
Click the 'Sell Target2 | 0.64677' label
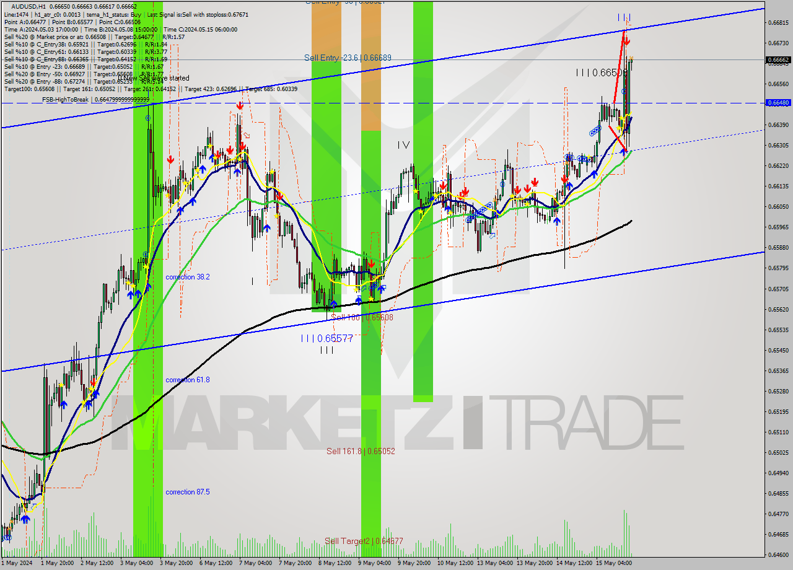[364, 541]
